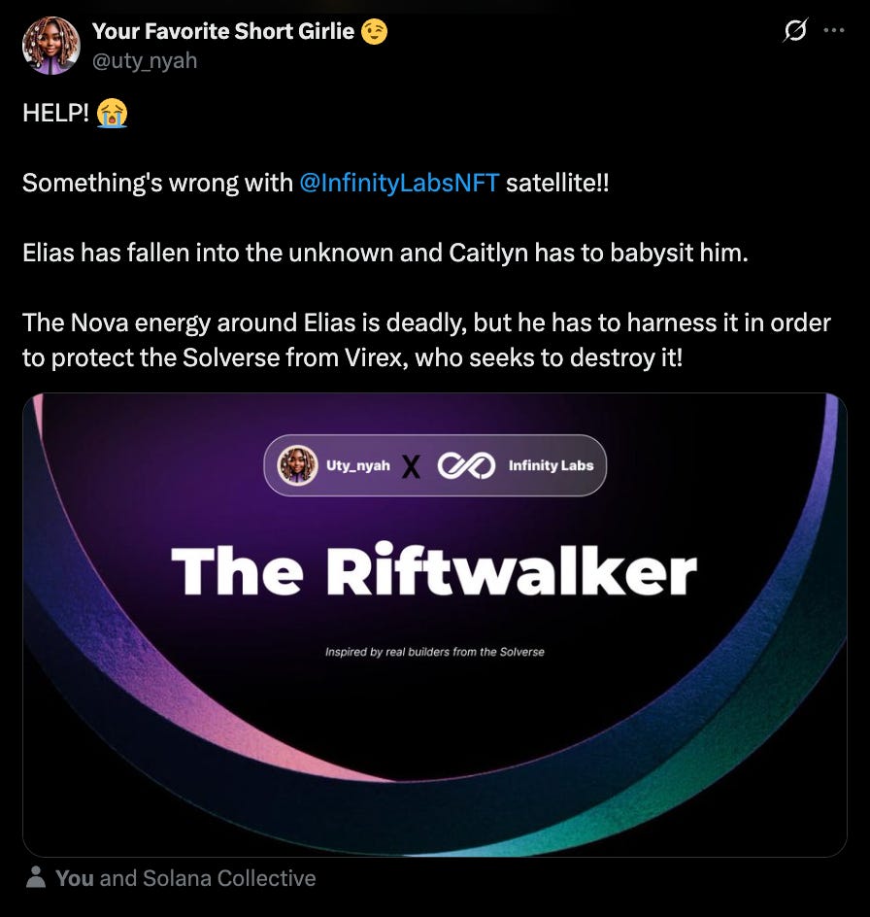The height and width of the screenshot is (917, 870).
Task: Click the uty_nyah profile avatar
Action: pyautogui.click(x=50, y=46)
